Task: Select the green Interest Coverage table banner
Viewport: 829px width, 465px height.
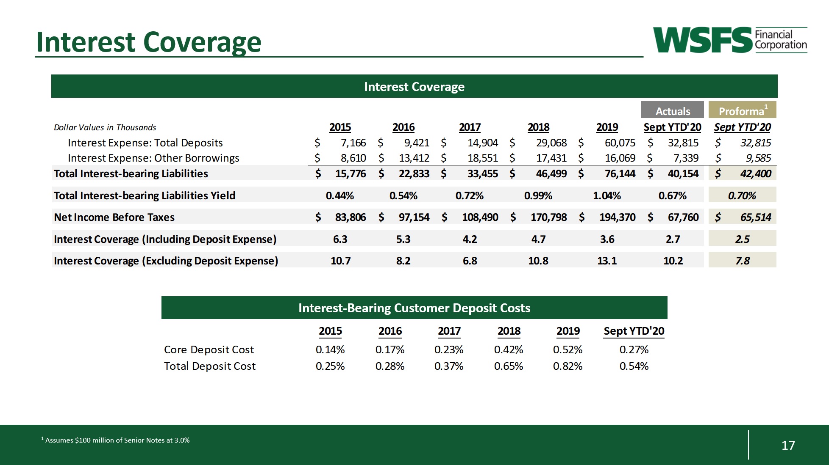Action: coord(414,87)
